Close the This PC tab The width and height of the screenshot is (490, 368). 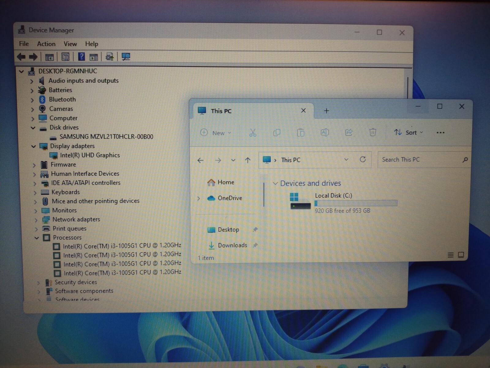(303, 110)
